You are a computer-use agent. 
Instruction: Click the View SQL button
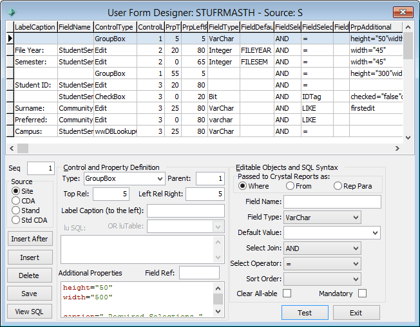[x=29, y=312]
